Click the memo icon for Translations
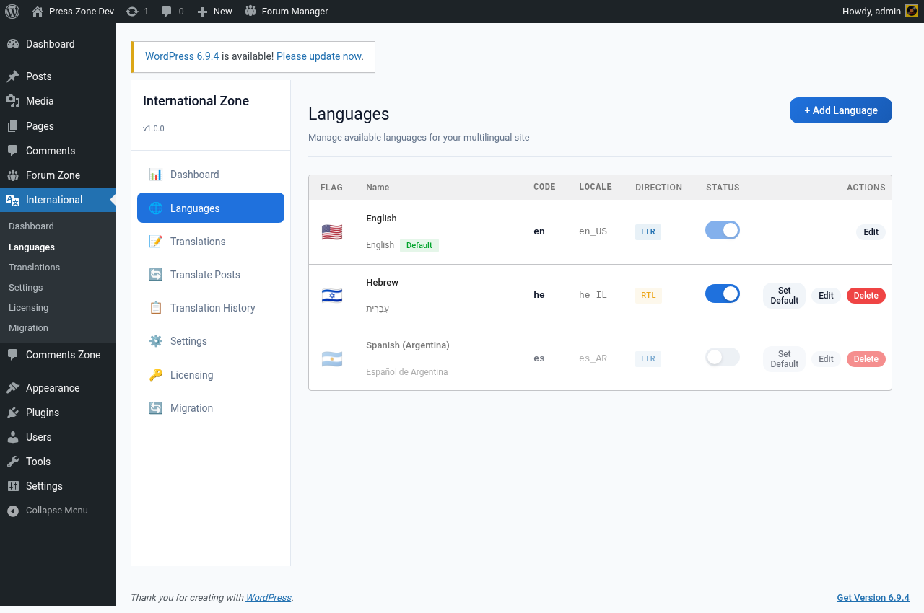 156,242
